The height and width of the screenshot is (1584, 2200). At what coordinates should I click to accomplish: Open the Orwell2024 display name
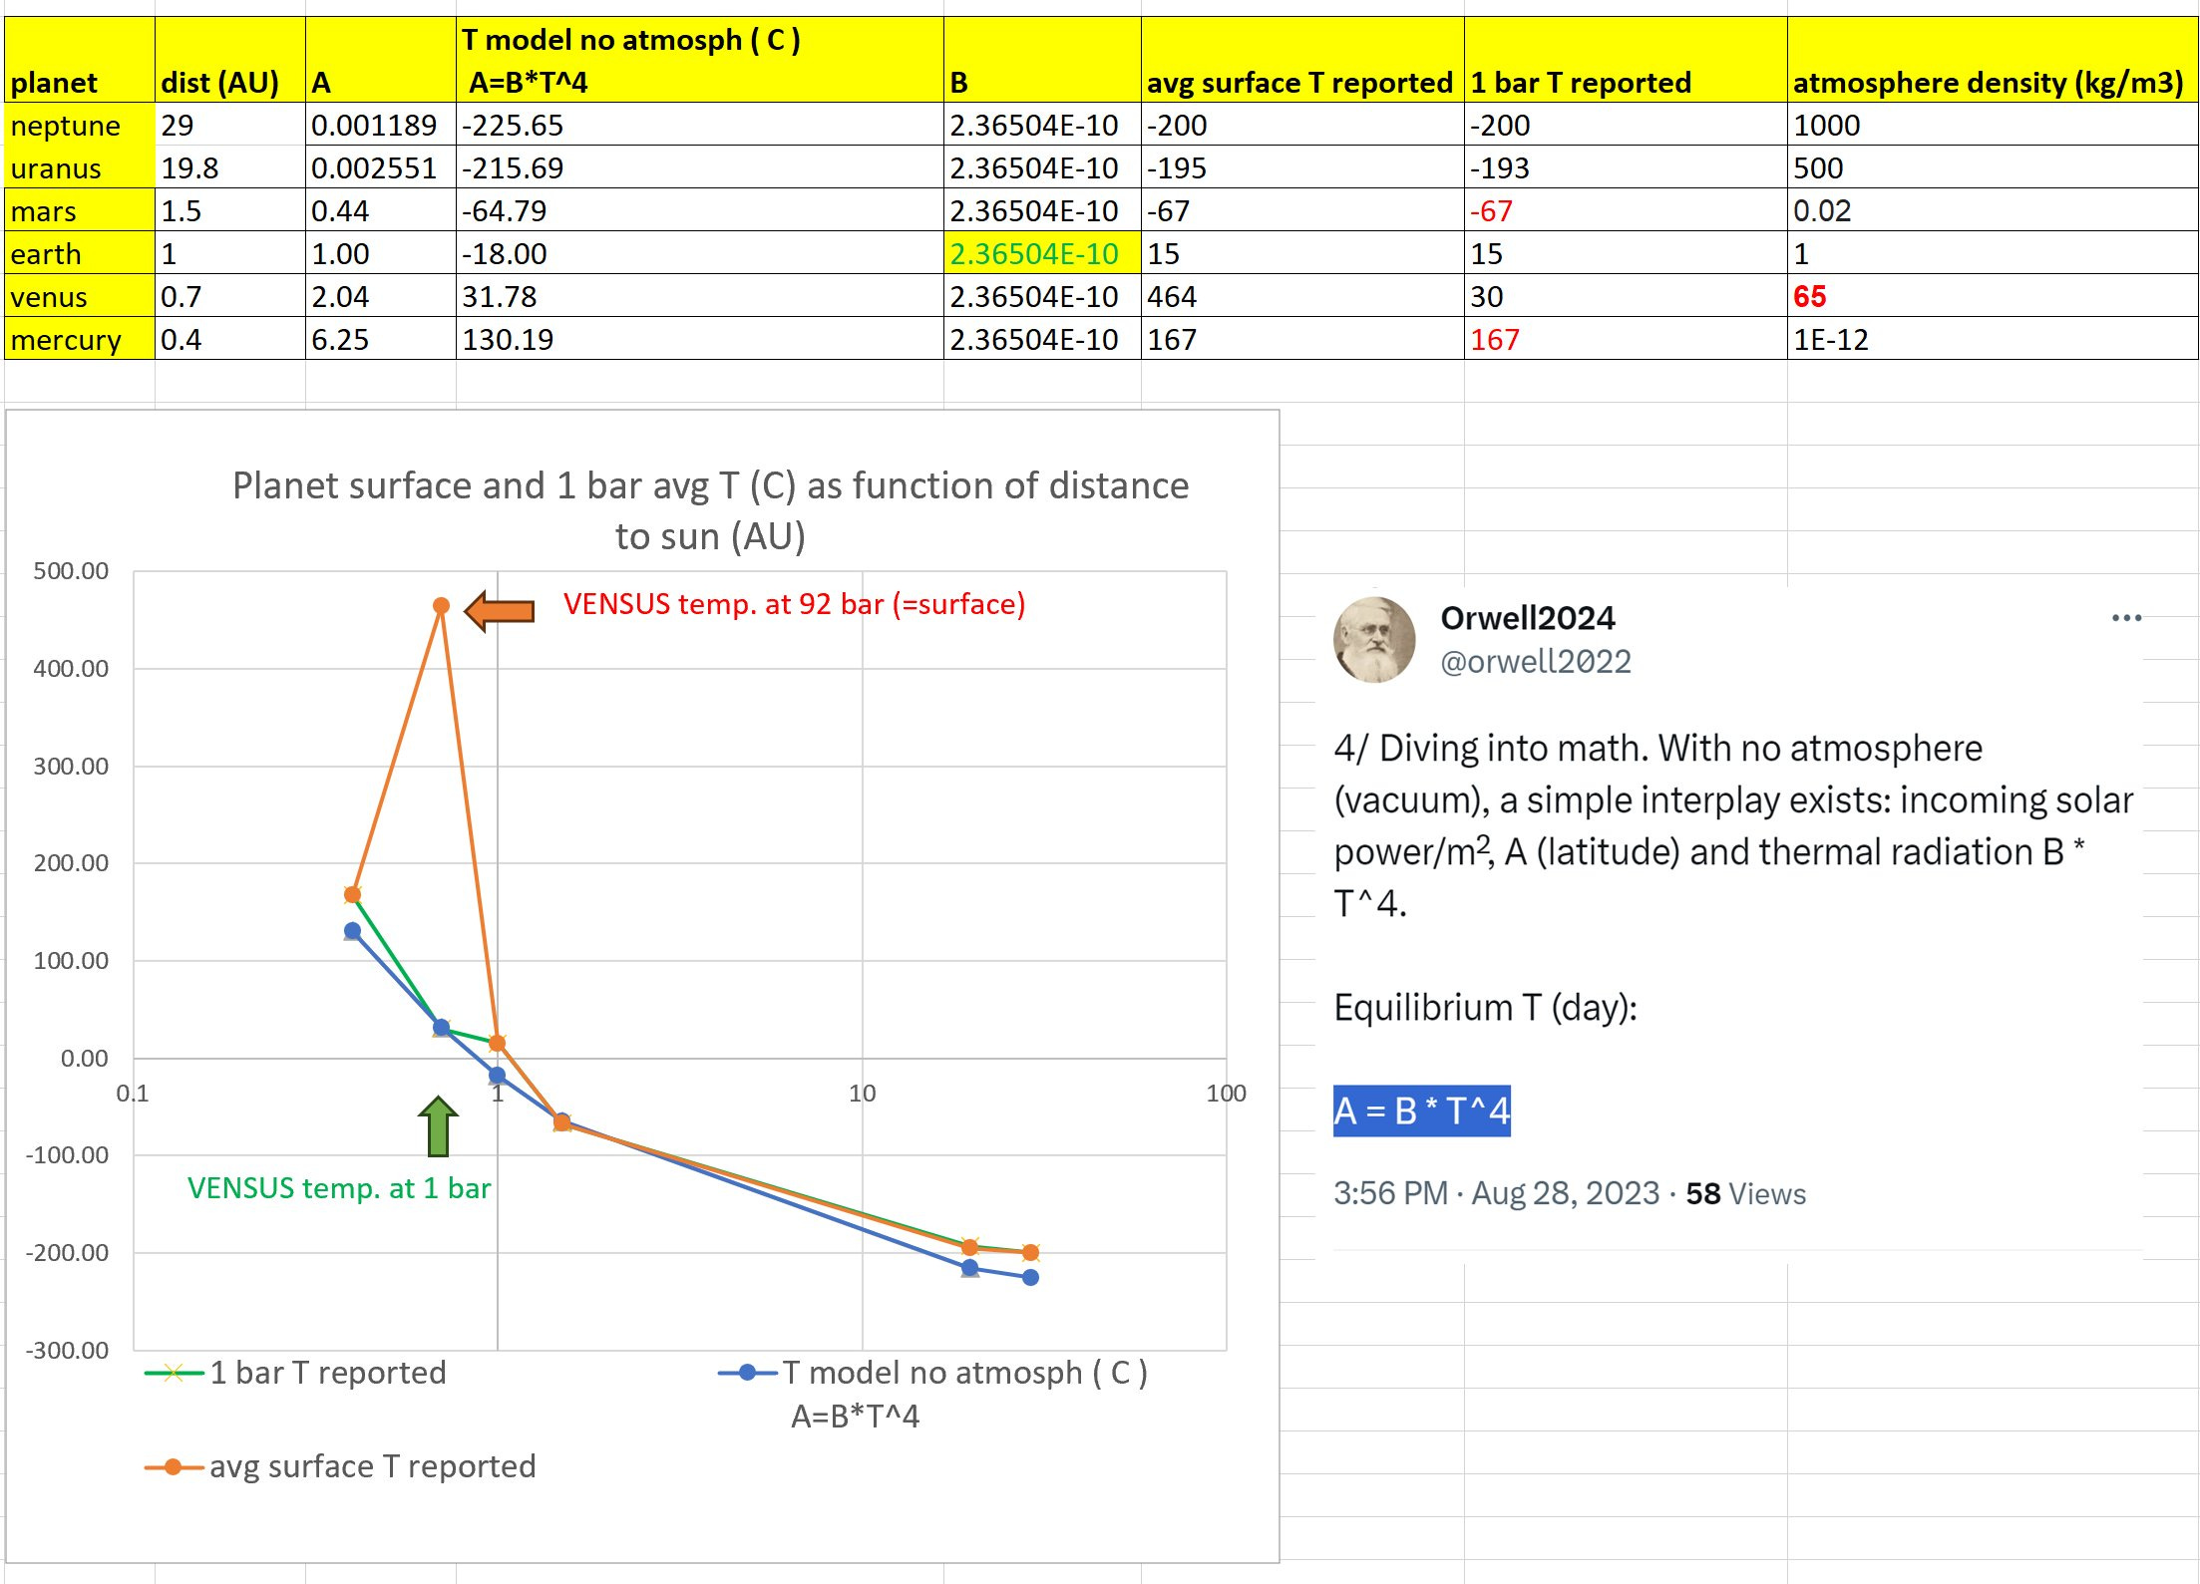[x=1527, y=618]
